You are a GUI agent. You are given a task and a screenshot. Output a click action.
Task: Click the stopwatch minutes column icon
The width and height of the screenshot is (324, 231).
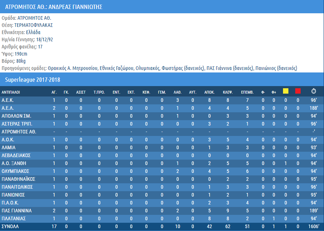tap(314, 91)
